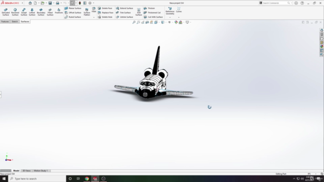Select the Extruded Surface tool
324x182 pixels.
pyautogui.click(x=6, y=12)
